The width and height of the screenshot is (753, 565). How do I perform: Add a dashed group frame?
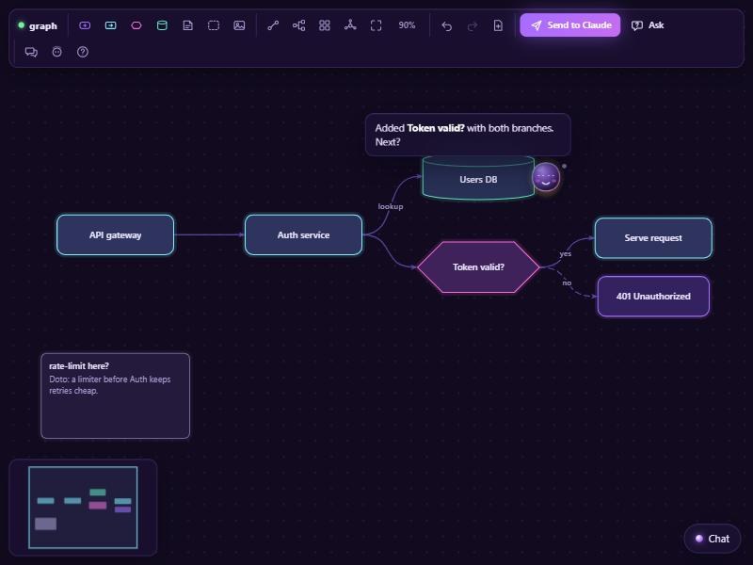[x=214, y=25]
